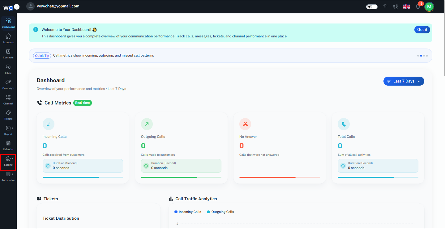Toggle the dark/light theme switch
Screen dimensions: 445x229
point(372,6)
